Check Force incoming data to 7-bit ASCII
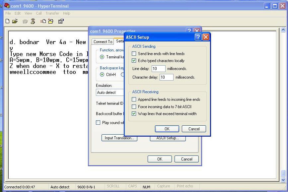288x192 pixels. (134, 107)
